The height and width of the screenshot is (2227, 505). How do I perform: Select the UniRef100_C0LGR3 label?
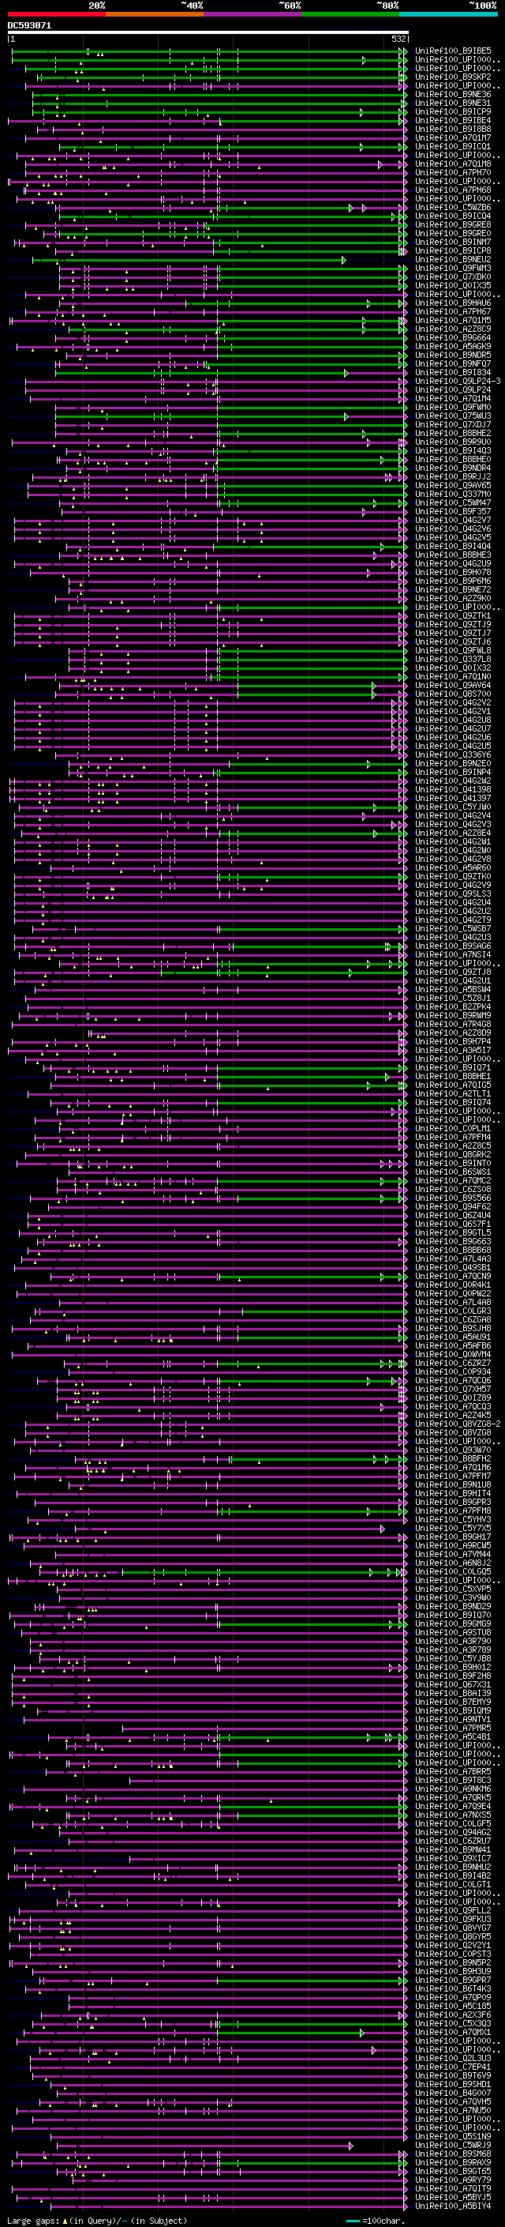(x=453, y=1311)
